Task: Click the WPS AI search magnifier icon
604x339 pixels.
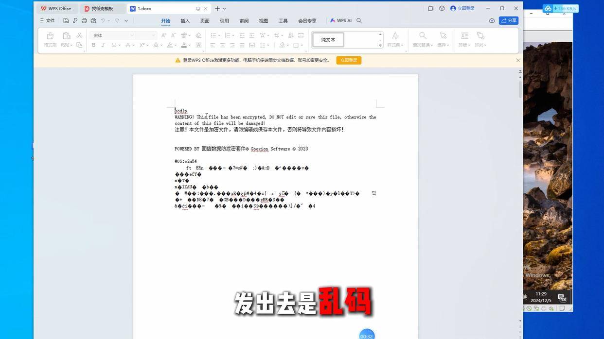Action: coord(359,21)
